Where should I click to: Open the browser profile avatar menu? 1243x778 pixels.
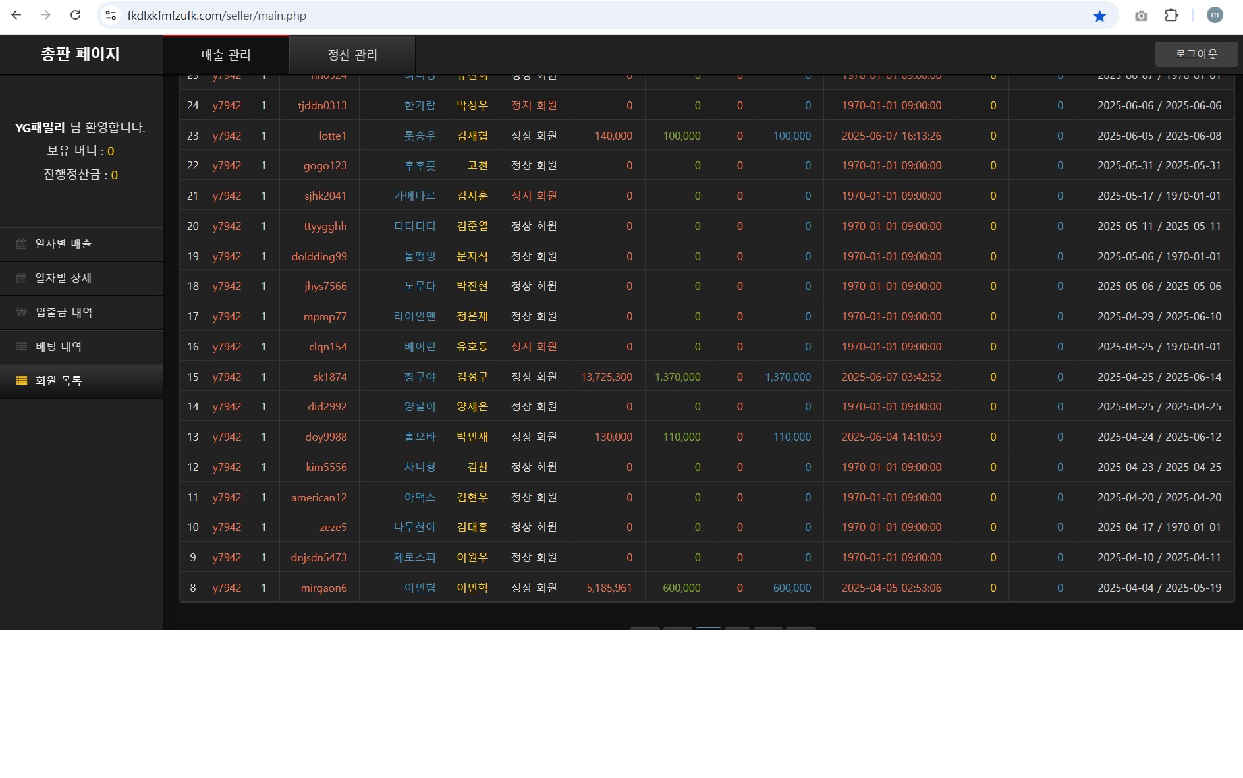[1215, 15]
